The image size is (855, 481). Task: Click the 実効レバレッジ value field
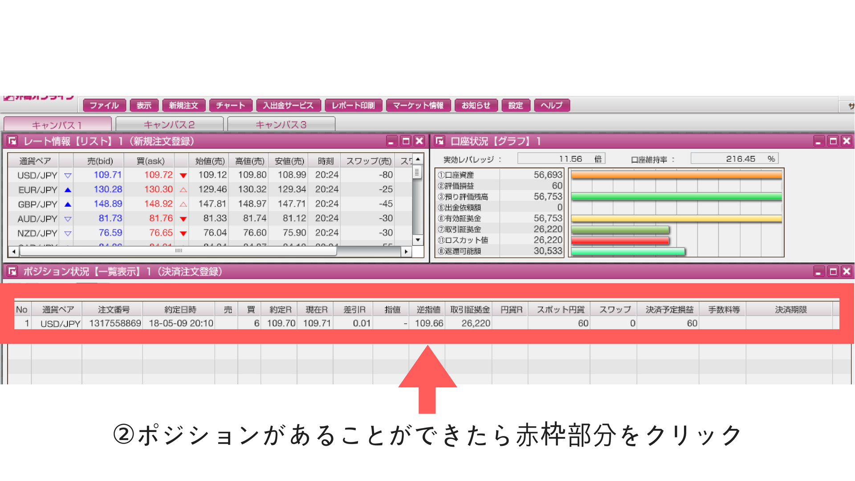[561, 159]
